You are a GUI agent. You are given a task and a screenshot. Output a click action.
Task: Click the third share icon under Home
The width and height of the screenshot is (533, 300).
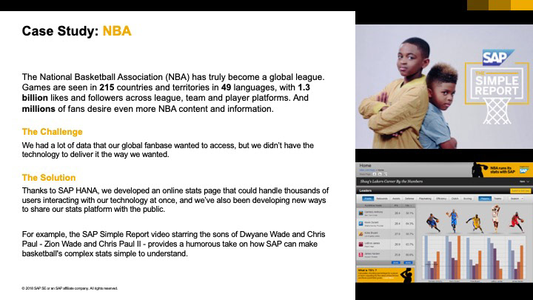click(386, 174)
